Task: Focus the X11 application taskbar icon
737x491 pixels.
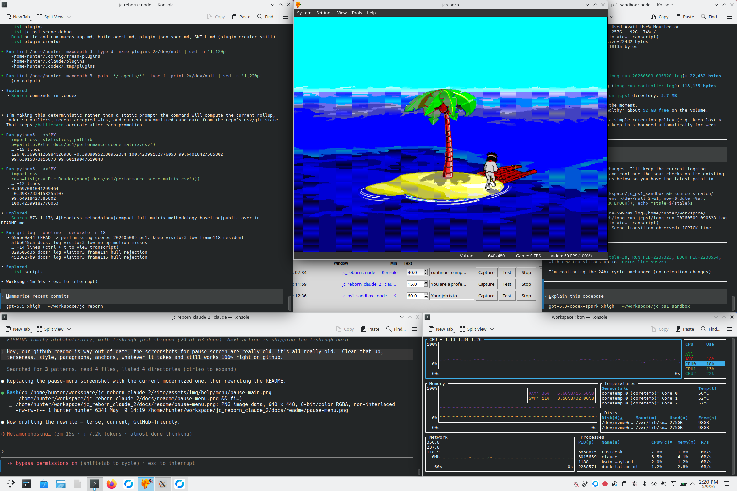Action: click(x=162, y=483)
